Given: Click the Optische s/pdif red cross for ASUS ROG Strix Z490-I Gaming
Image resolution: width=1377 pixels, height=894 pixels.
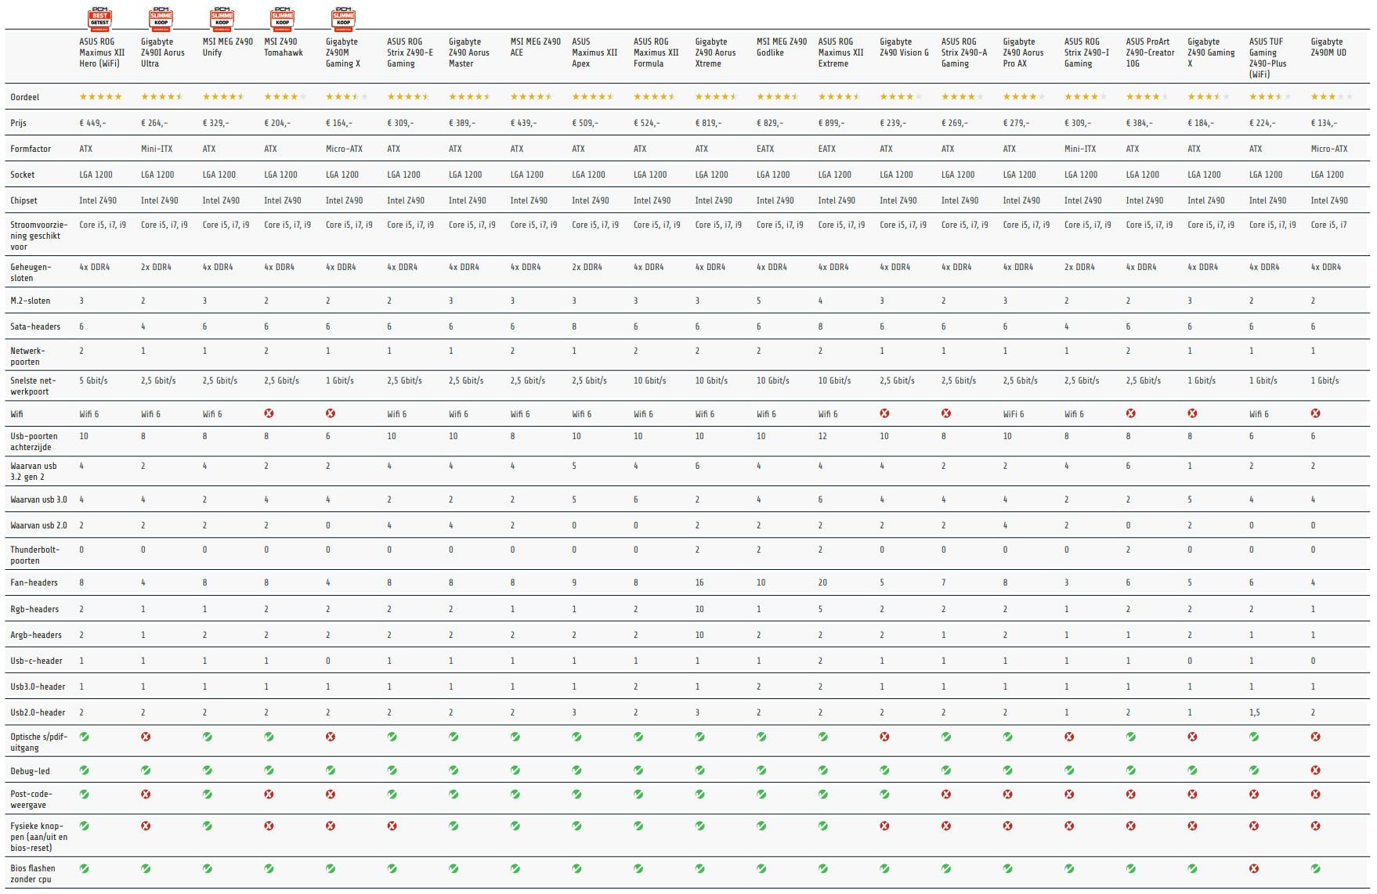Looking at the screenshot, I should coord(1069,737).
